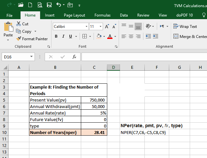Click the Paste clipboard icon
The width and height of the screenshot is (207, 158).
point(8,27)
